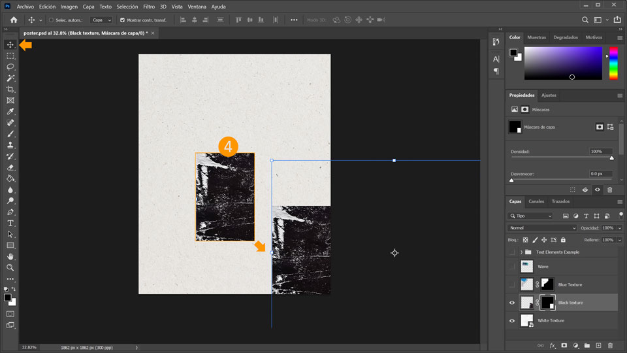
Task: Select the Type tool
Action: 10,224
